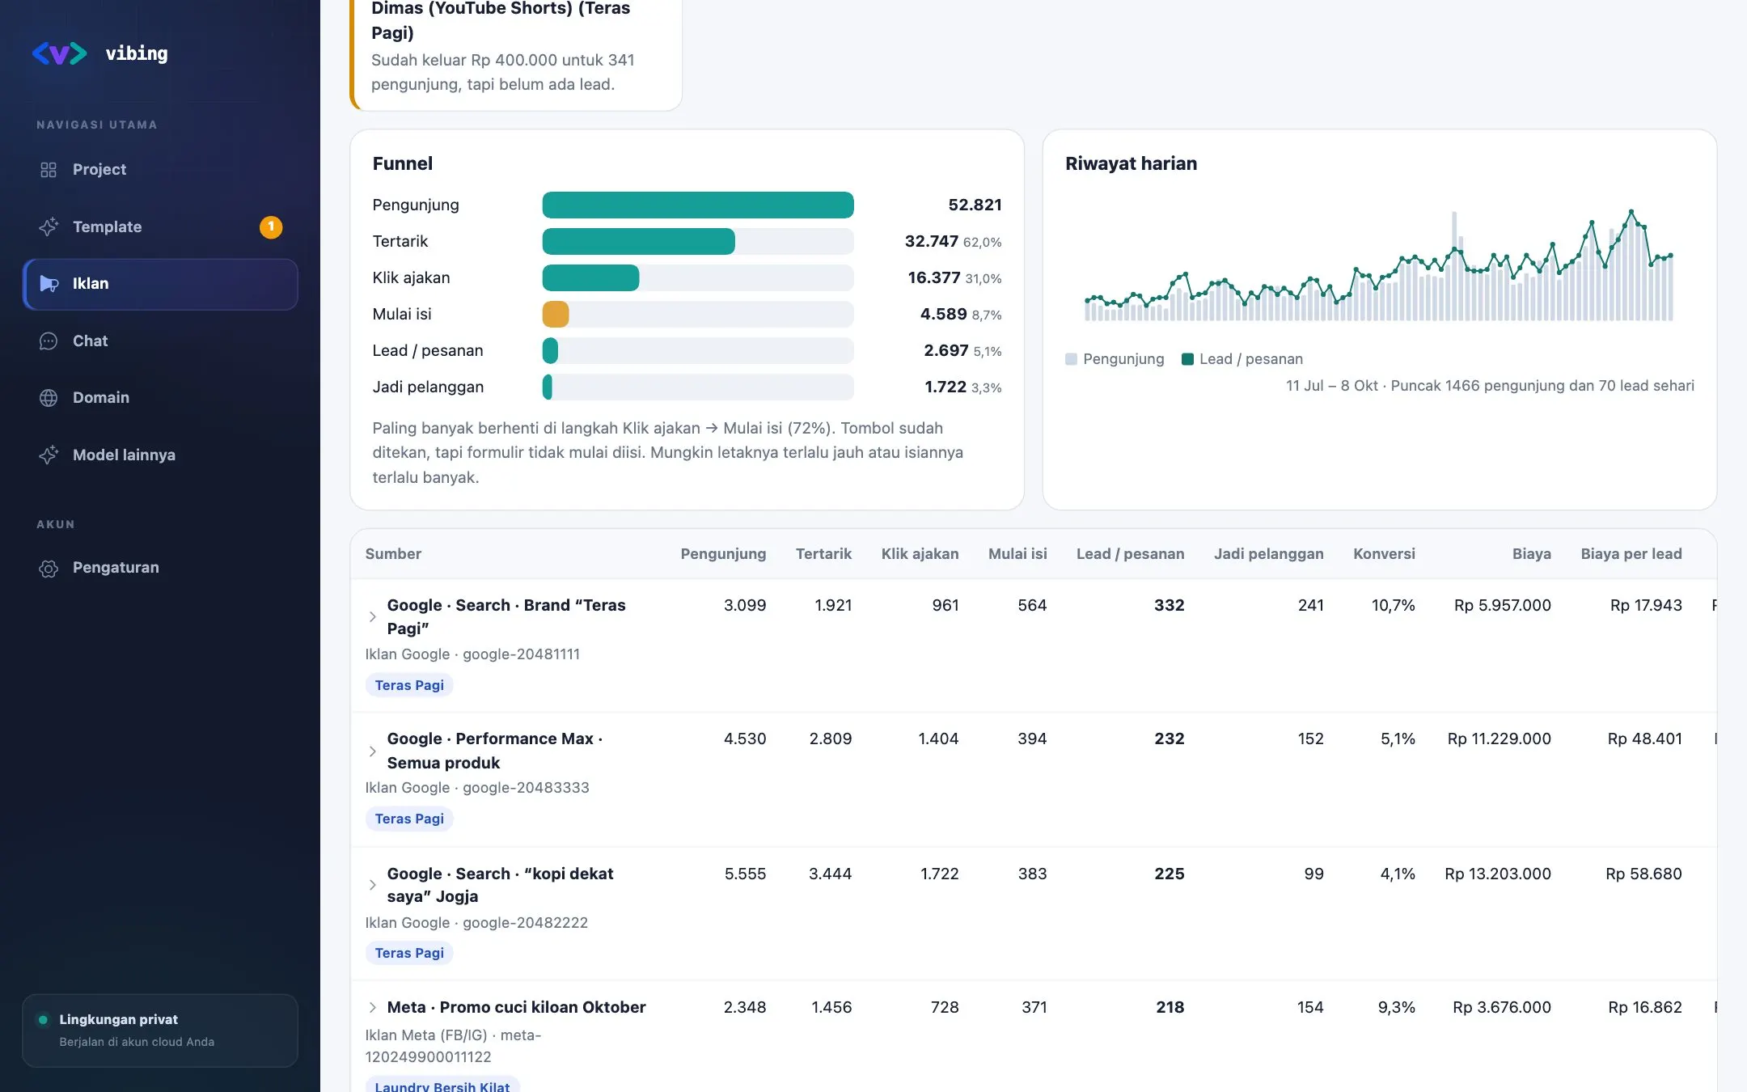The width and height of the screenshot is (1747, 1092).
Task: Click the Template notification badge 1
Action: (271, 227)
